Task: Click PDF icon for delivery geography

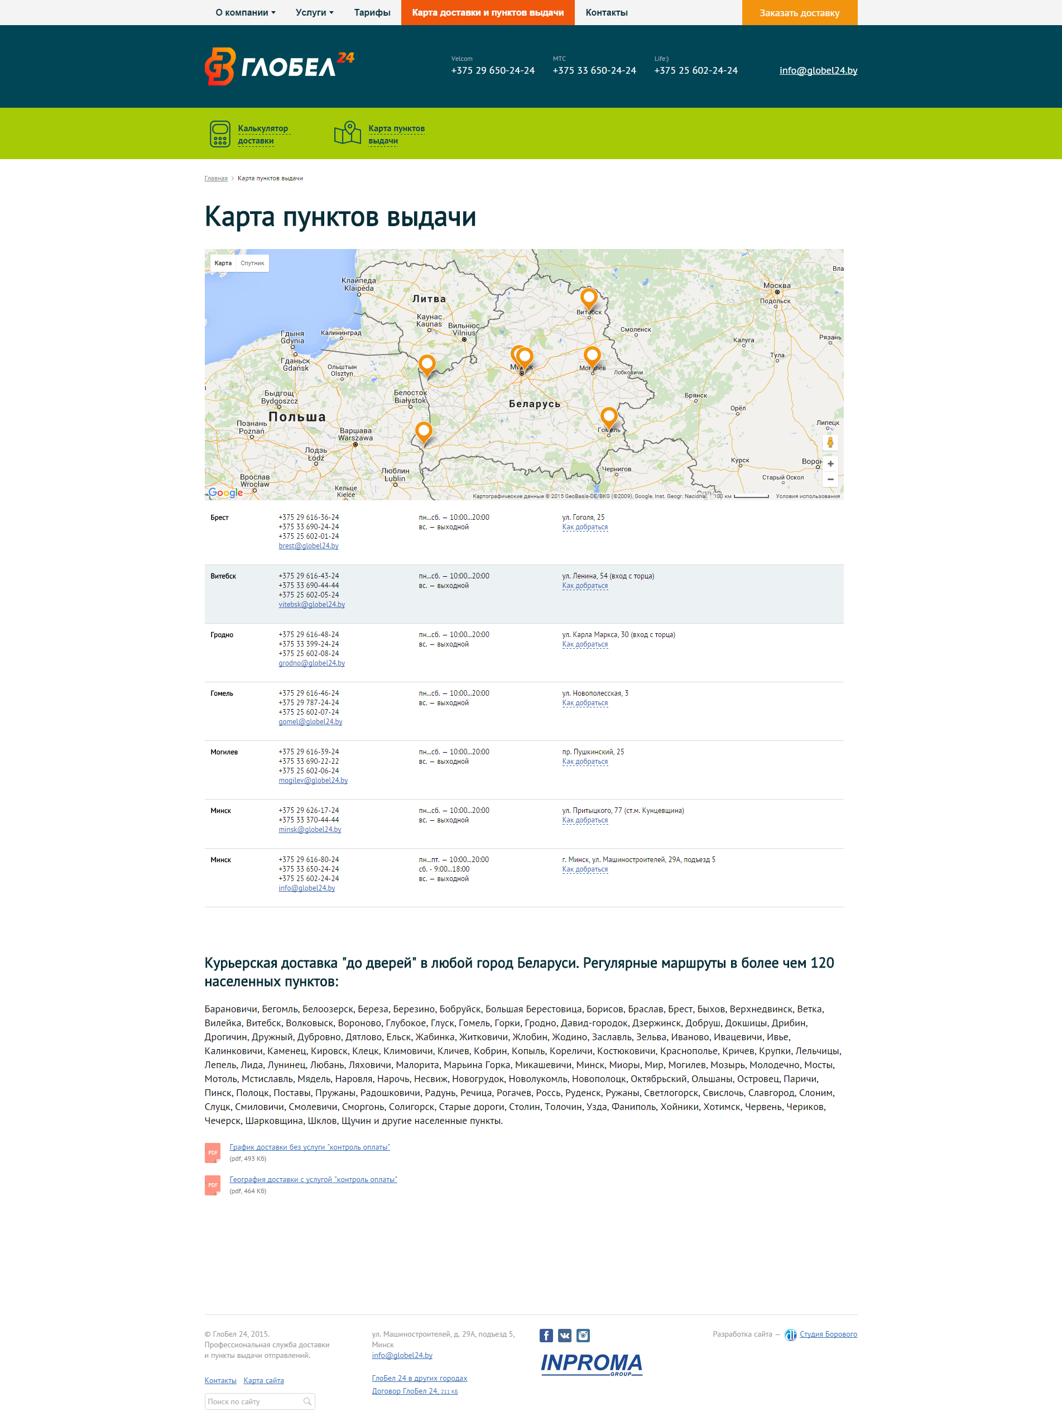Action: (213, 1185)
